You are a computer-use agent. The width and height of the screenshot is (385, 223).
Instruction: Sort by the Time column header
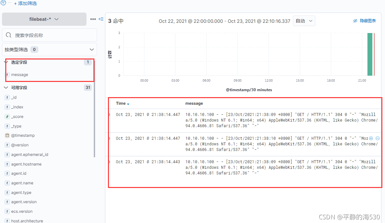point(121,104)
